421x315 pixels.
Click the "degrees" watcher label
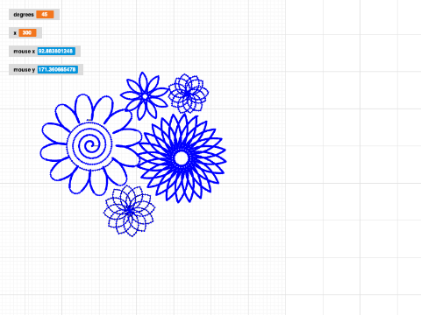(x=24, y=15)
